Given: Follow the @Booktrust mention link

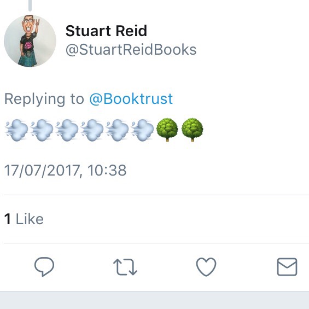Looking at the screenshot, I should point(131,99).
